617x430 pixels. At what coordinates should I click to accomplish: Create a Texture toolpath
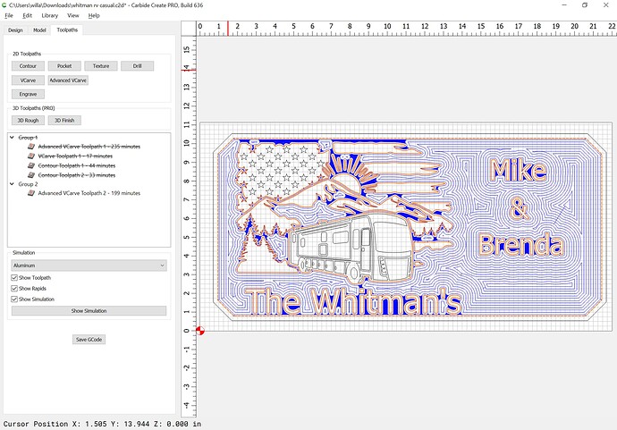pos(101,66)
